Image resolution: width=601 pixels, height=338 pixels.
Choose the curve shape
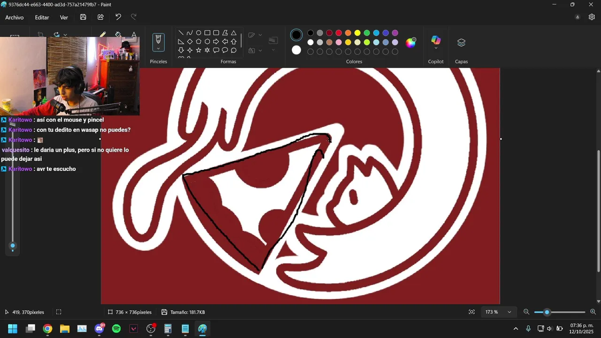pyautogui.click(x=190, y=33)
